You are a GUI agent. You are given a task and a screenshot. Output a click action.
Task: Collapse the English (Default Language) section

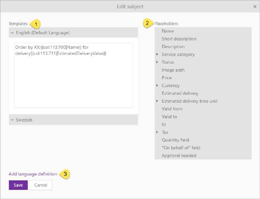(x=12, y=33)
